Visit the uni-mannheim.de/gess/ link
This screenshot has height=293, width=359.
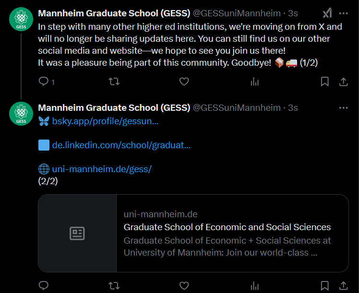[x=102, y=169]
